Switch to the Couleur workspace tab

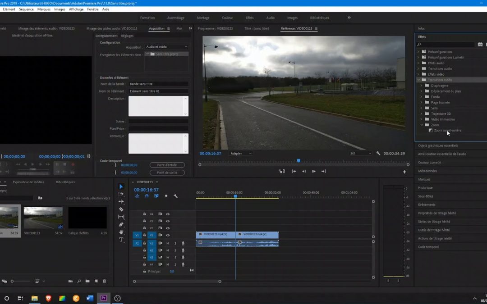(x=227, y=18)
